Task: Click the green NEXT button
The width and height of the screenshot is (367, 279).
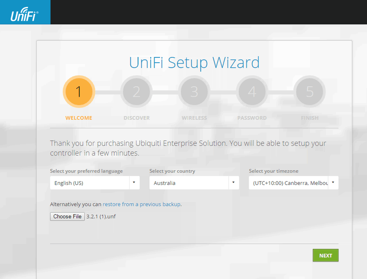Action: [x=326, y=255]
